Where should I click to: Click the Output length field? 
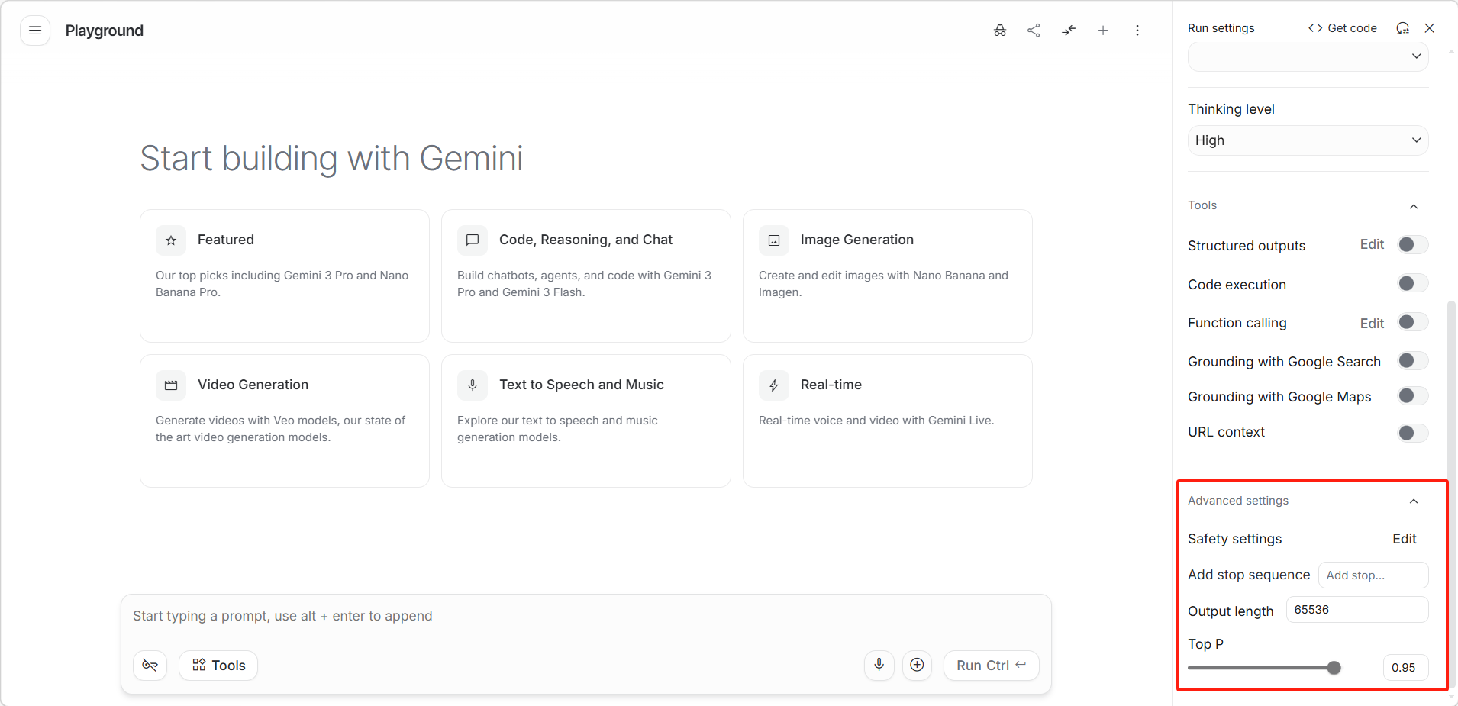(x=1357, y=610)
